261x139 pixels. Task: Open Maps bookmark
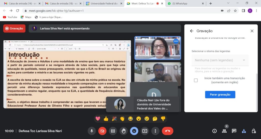pos(26,17)
